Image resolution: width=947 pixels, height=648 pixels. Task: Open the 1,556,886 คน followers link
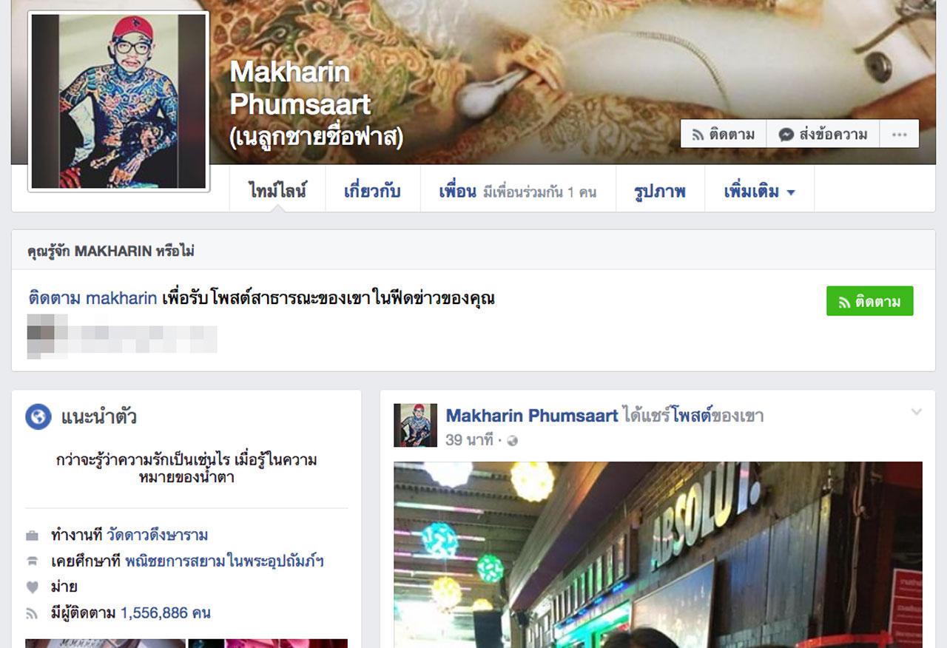(x=165, y=612)
